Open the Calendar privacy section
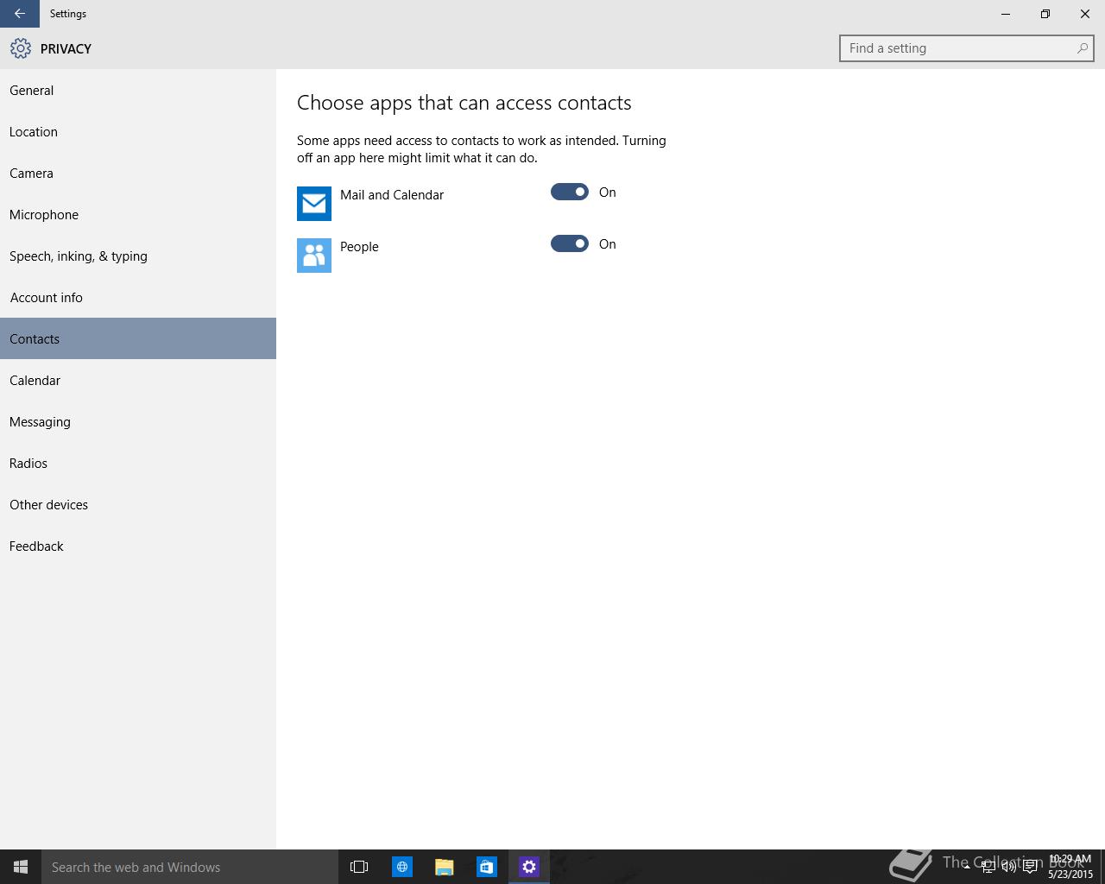This screenshot has height=884, width=1105. (138, 380)
